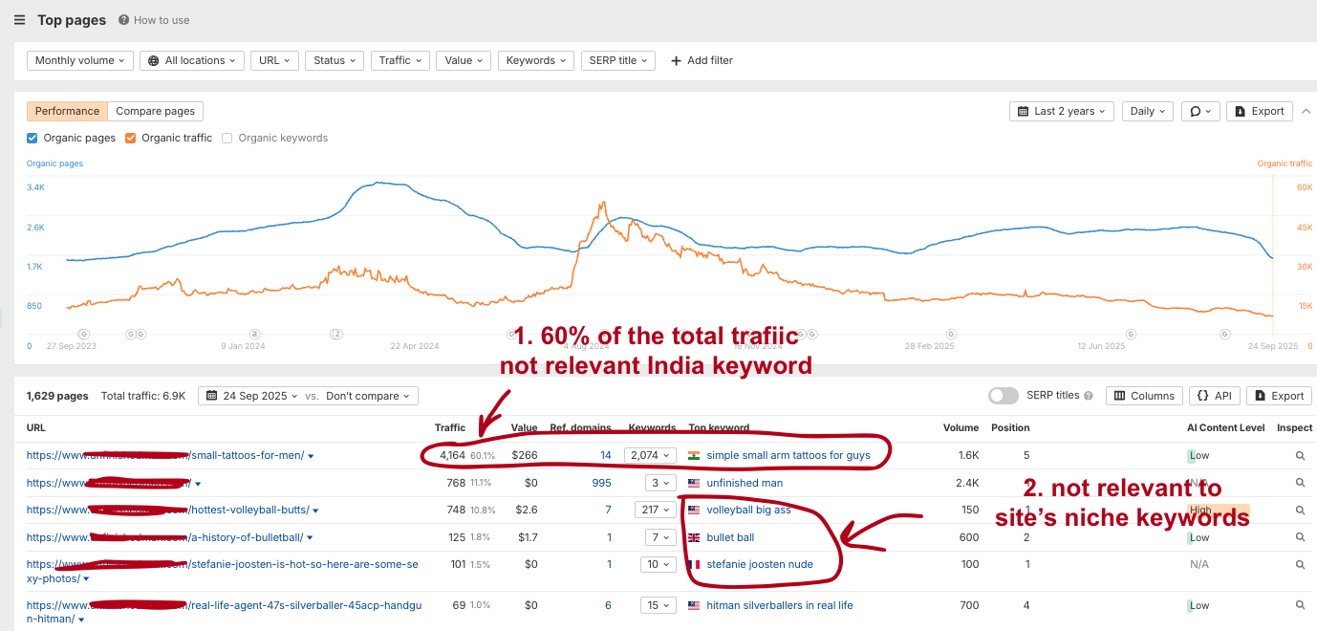Select the Performance tab

[x=67, y=111]
